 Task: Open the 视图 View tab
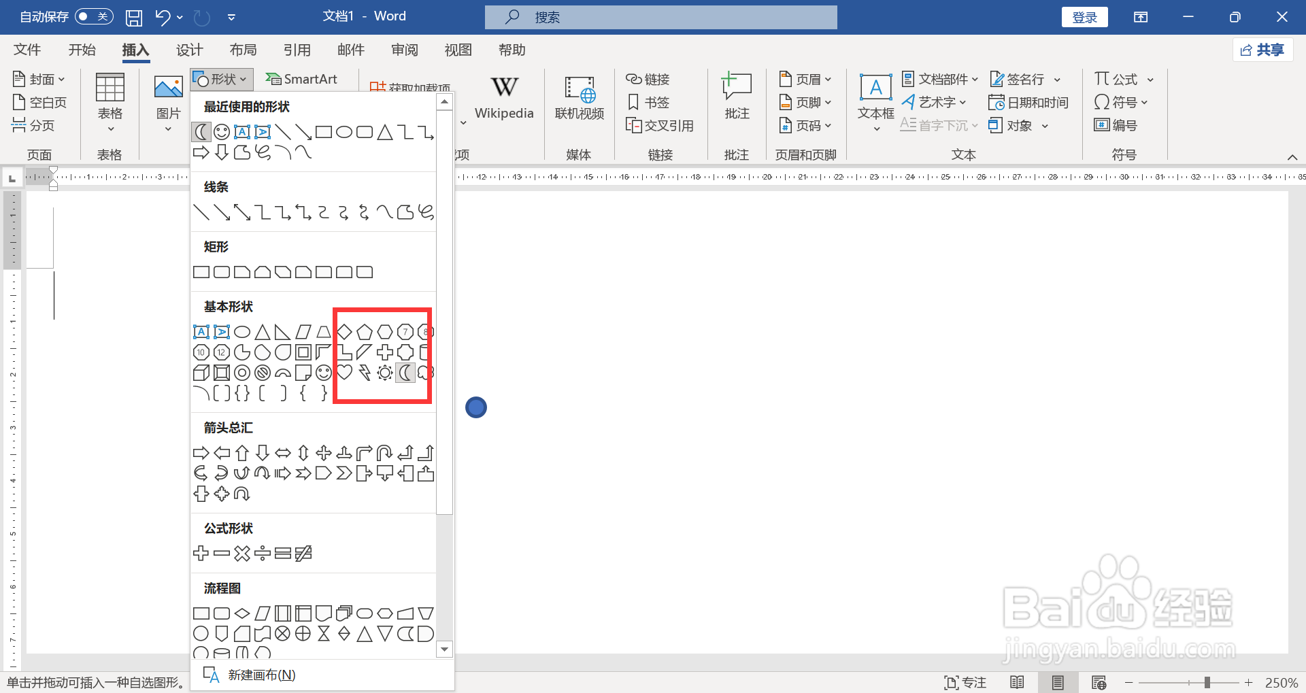tap(458, 50)
